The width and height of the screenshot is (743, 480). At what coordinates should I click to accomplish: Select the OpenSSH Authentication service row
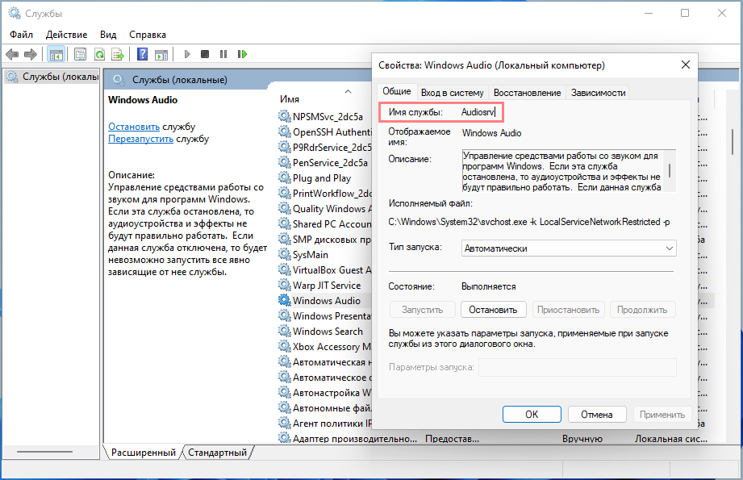pyautogui.click(x=324, y=132)
